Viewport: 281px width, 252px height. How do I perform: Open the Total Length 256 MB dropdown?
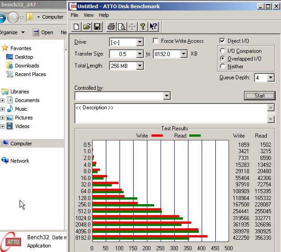[140, 66]
